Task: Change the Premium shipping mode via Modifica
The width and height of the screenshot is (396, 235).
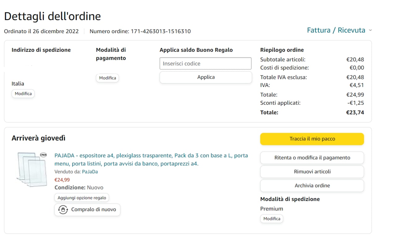Action: 272,219
